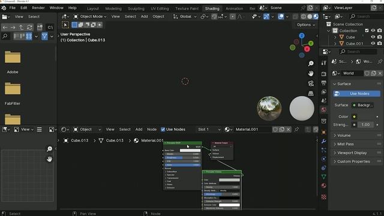Viewport: 384px width, 216px height.
Task: Open the viewport Object menu
Action: pos(158,17)
